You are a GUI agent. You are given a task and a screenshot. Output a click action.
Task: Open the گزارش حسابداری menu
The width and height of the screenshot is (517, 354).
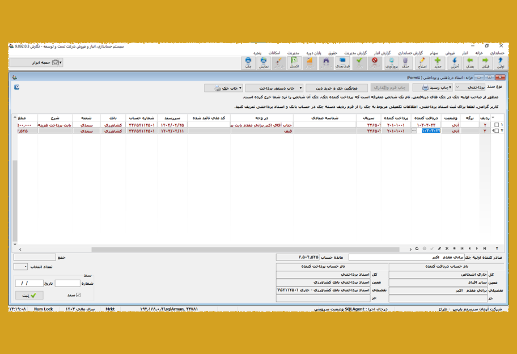[x=410, y=53]
